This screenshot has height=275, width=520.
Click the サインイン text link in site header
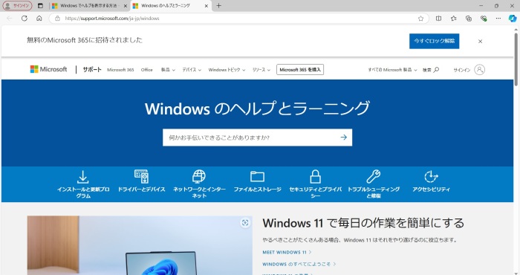pos(461,70)
